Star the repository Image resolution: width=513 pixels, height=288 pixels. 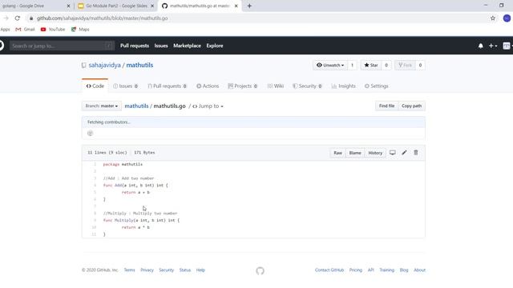pos(371,66)
